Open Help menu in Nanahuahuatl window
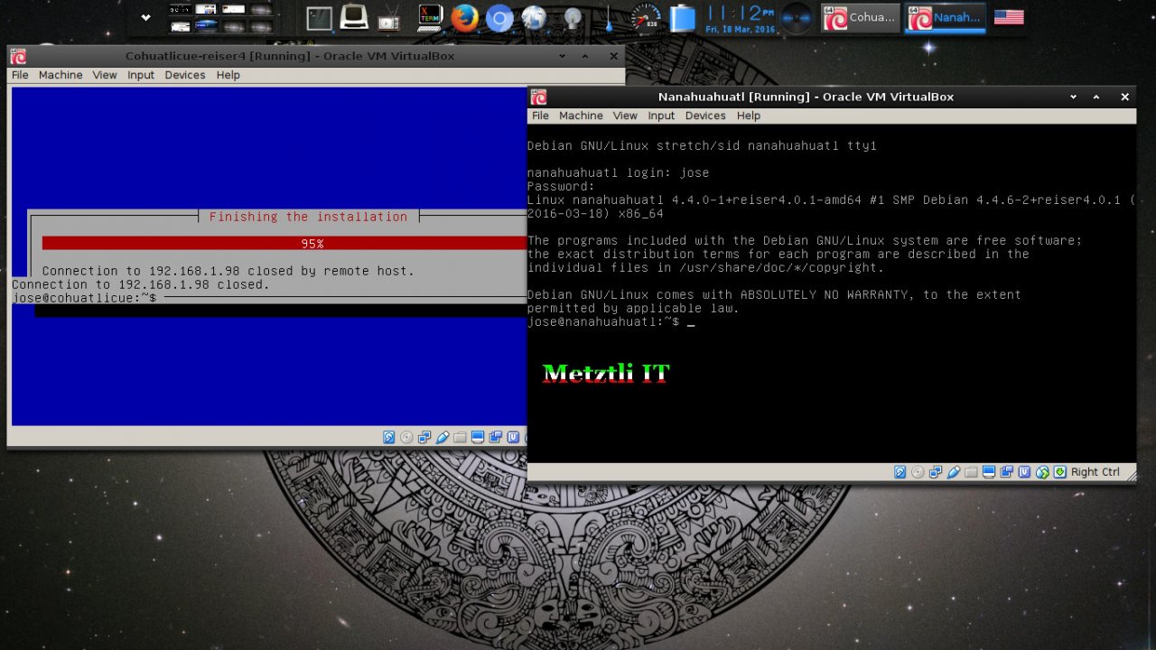Screen dimensions: 1156x650 pos(749,116)
